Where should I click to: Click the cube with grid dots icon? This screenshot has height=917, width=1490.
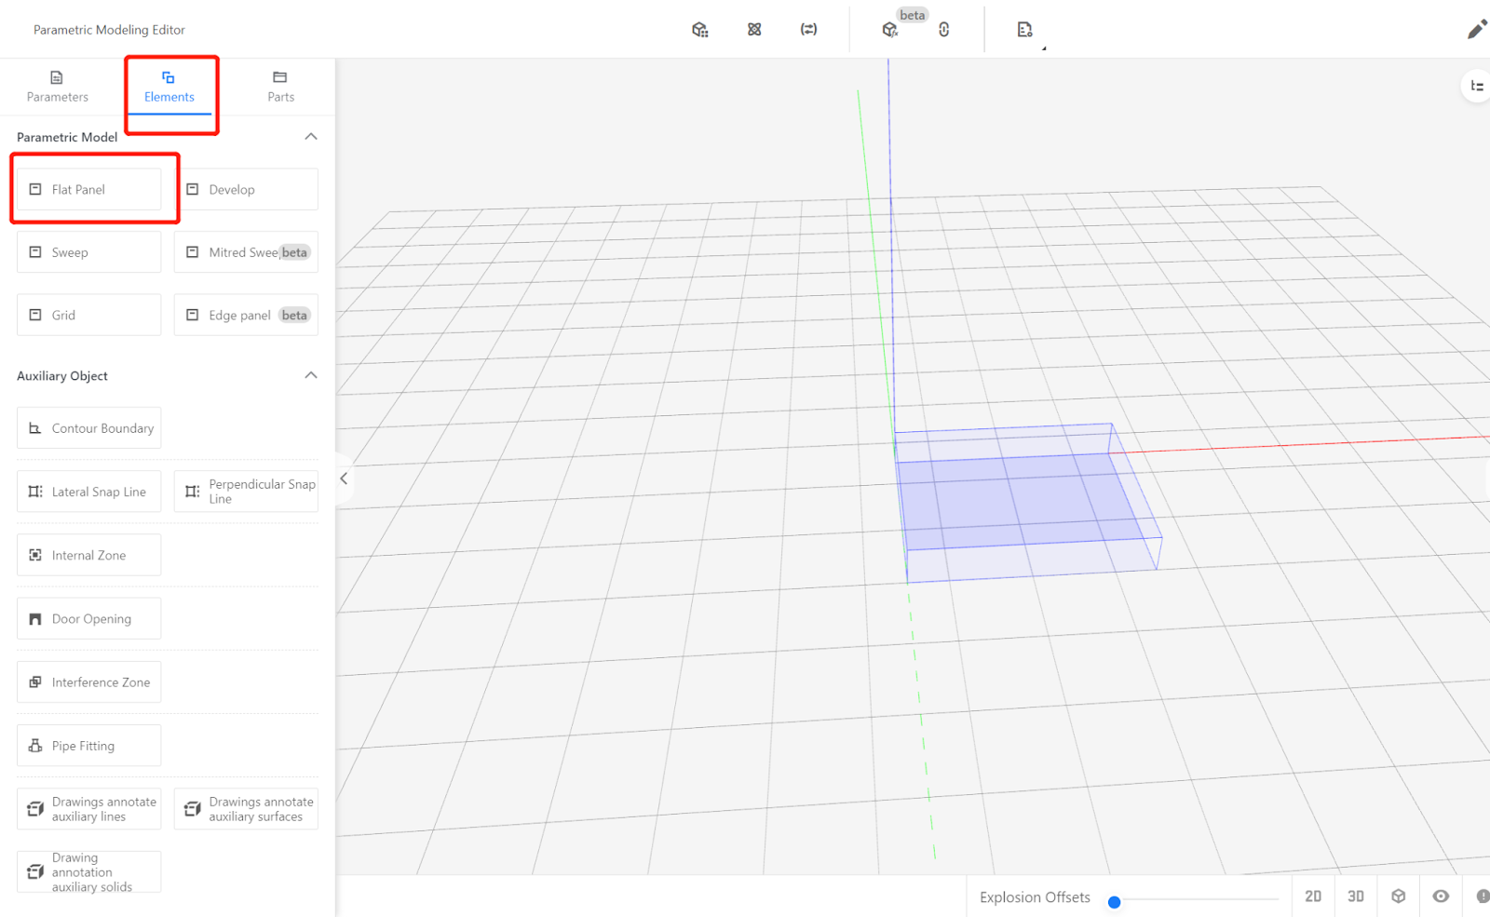[x=700, y=30]
